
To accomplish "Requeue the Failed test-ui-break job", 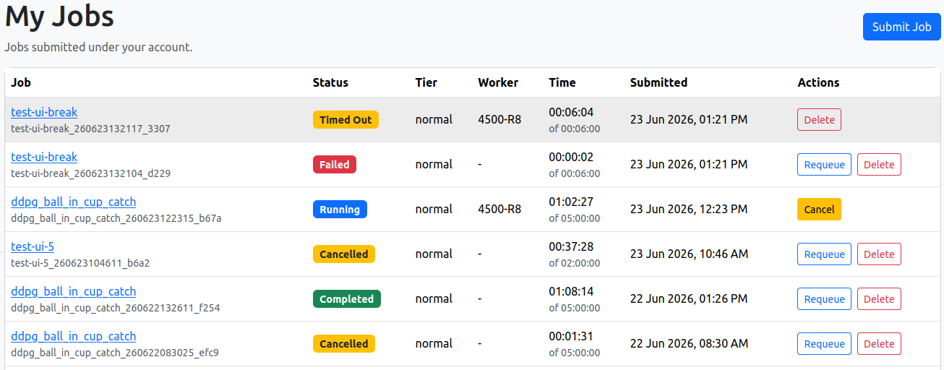I will coord(824,165).
